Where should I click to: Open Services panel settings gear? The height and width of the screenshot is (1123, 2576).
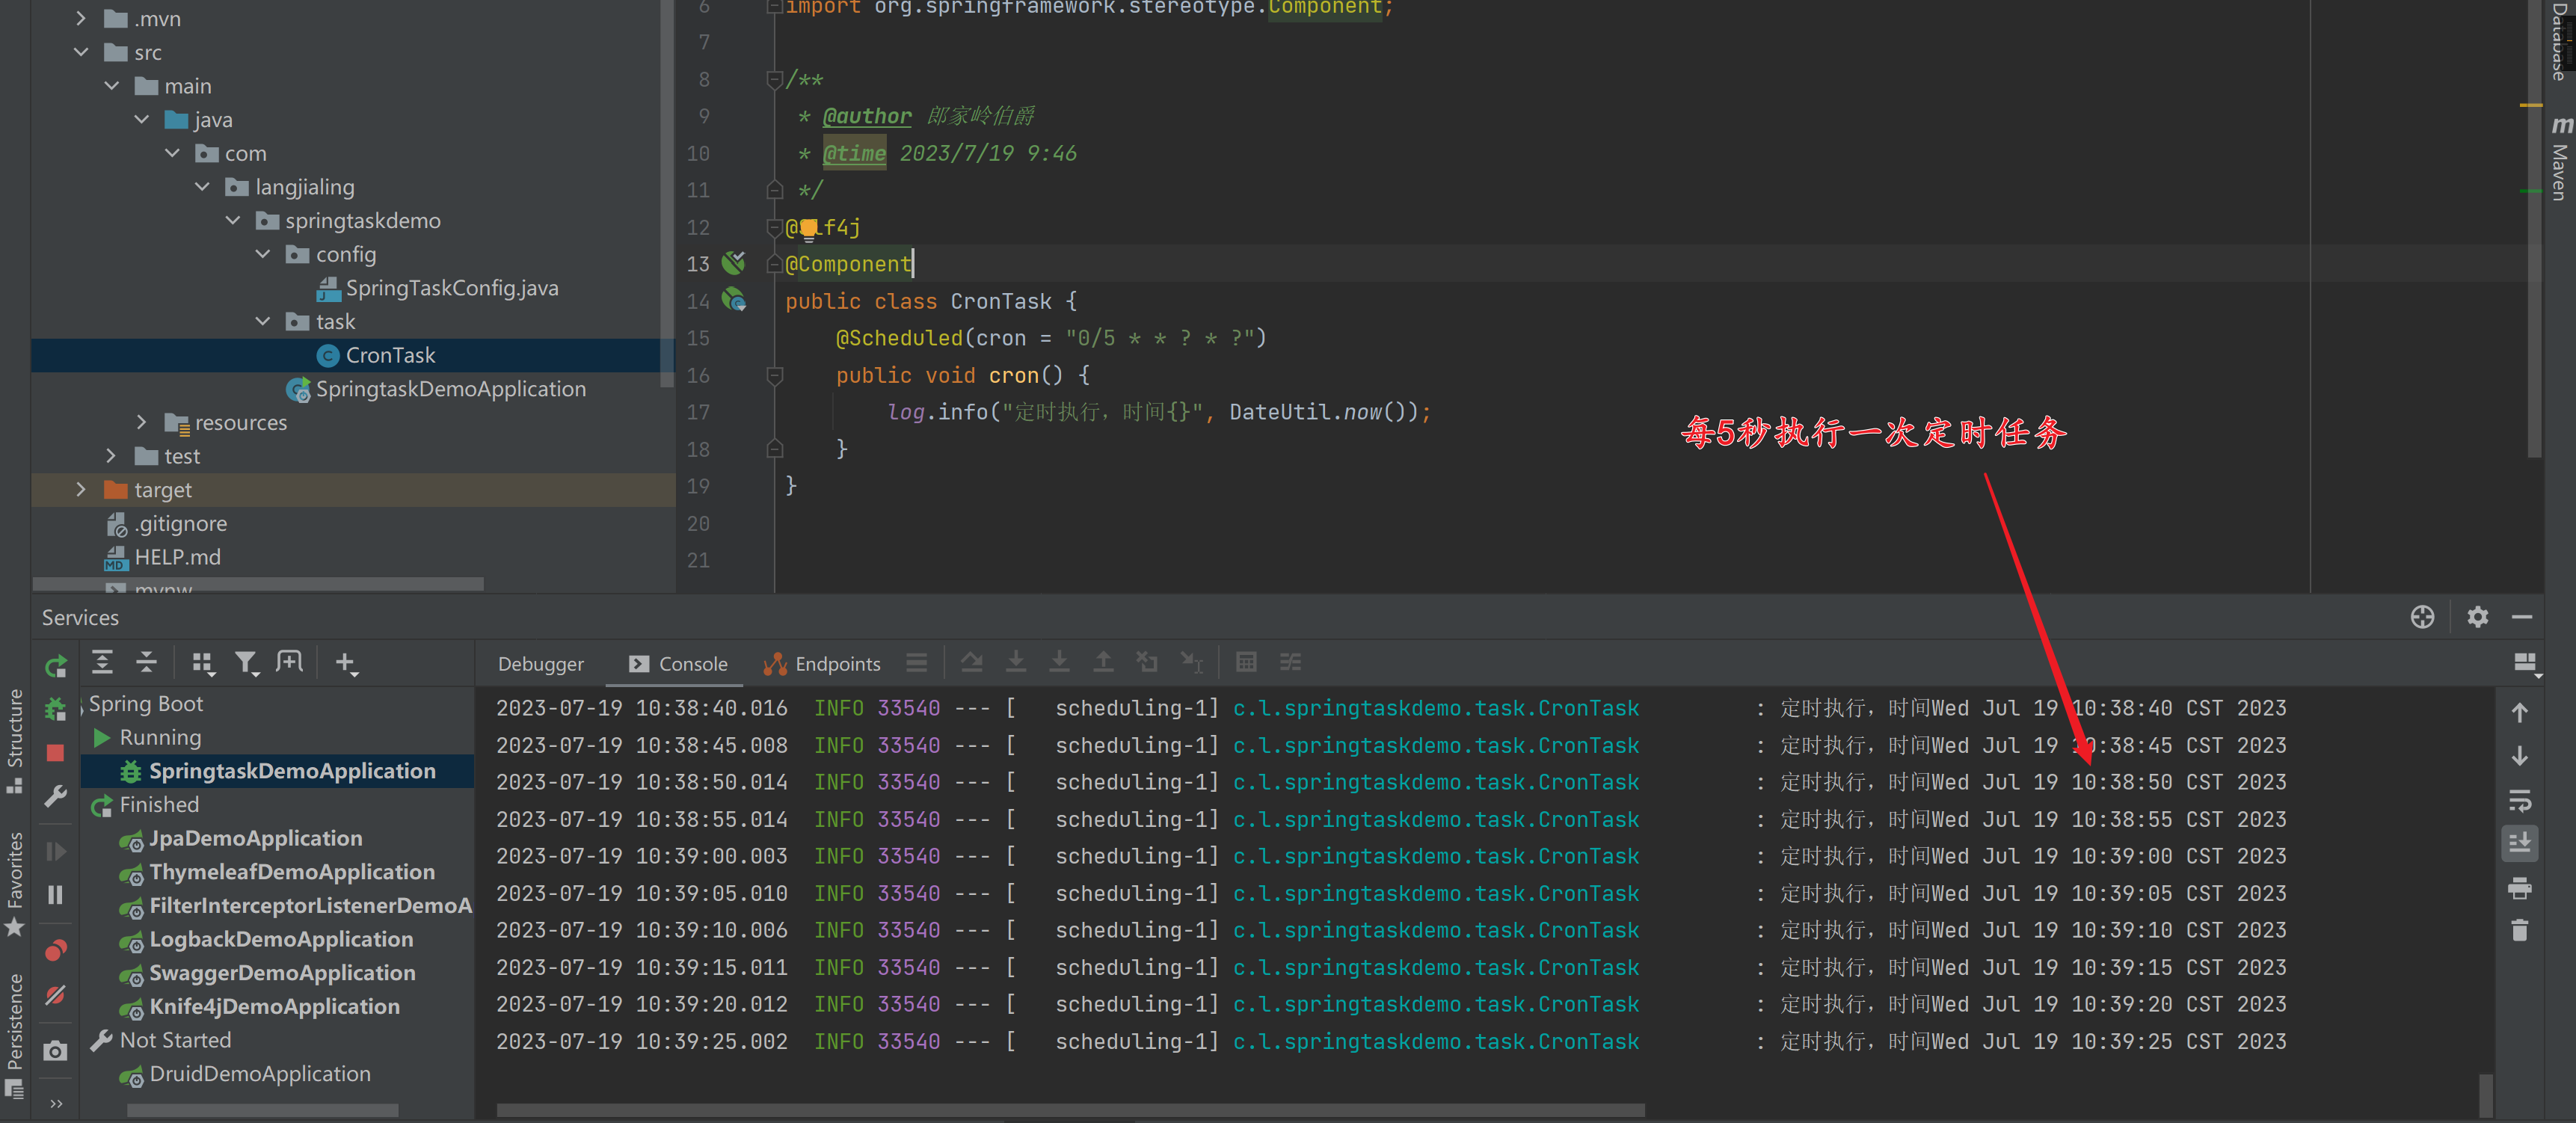click(2478, 617)
